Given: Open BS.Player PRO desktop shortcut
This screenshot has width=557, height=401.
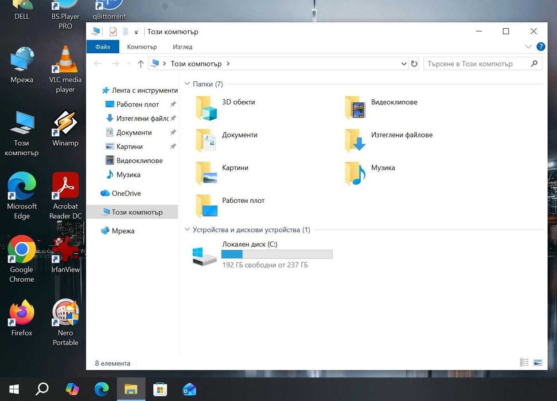Looking at the screenshot, I should coord(65,14).
